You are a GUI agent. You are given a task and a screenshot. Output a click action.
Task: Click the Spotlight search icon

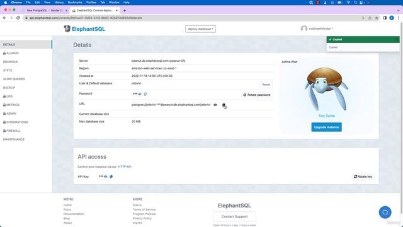coord(355,3)
